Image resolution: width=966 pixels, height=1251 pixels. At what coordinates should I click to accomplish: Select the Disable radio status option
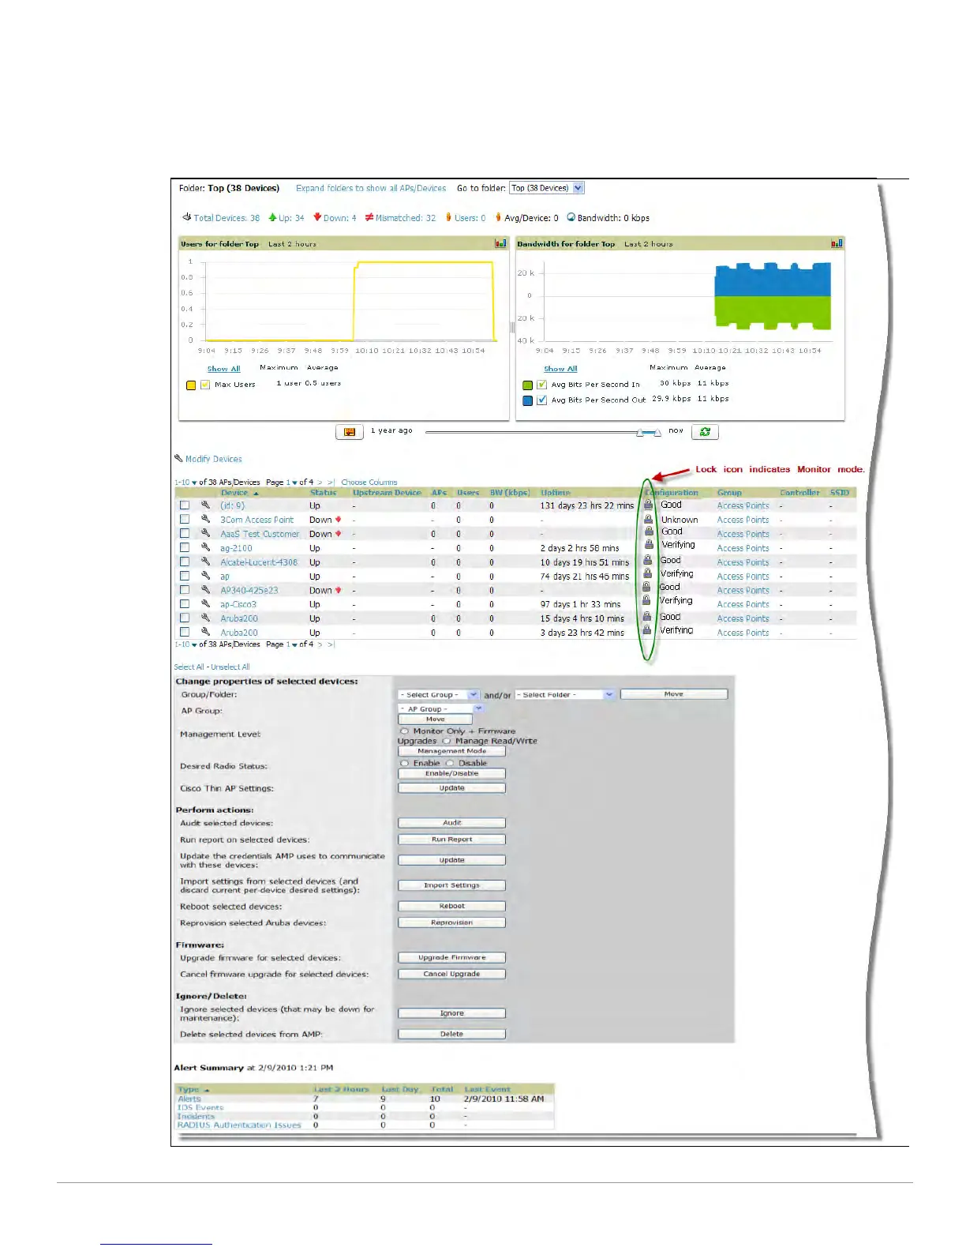point(450,763)
